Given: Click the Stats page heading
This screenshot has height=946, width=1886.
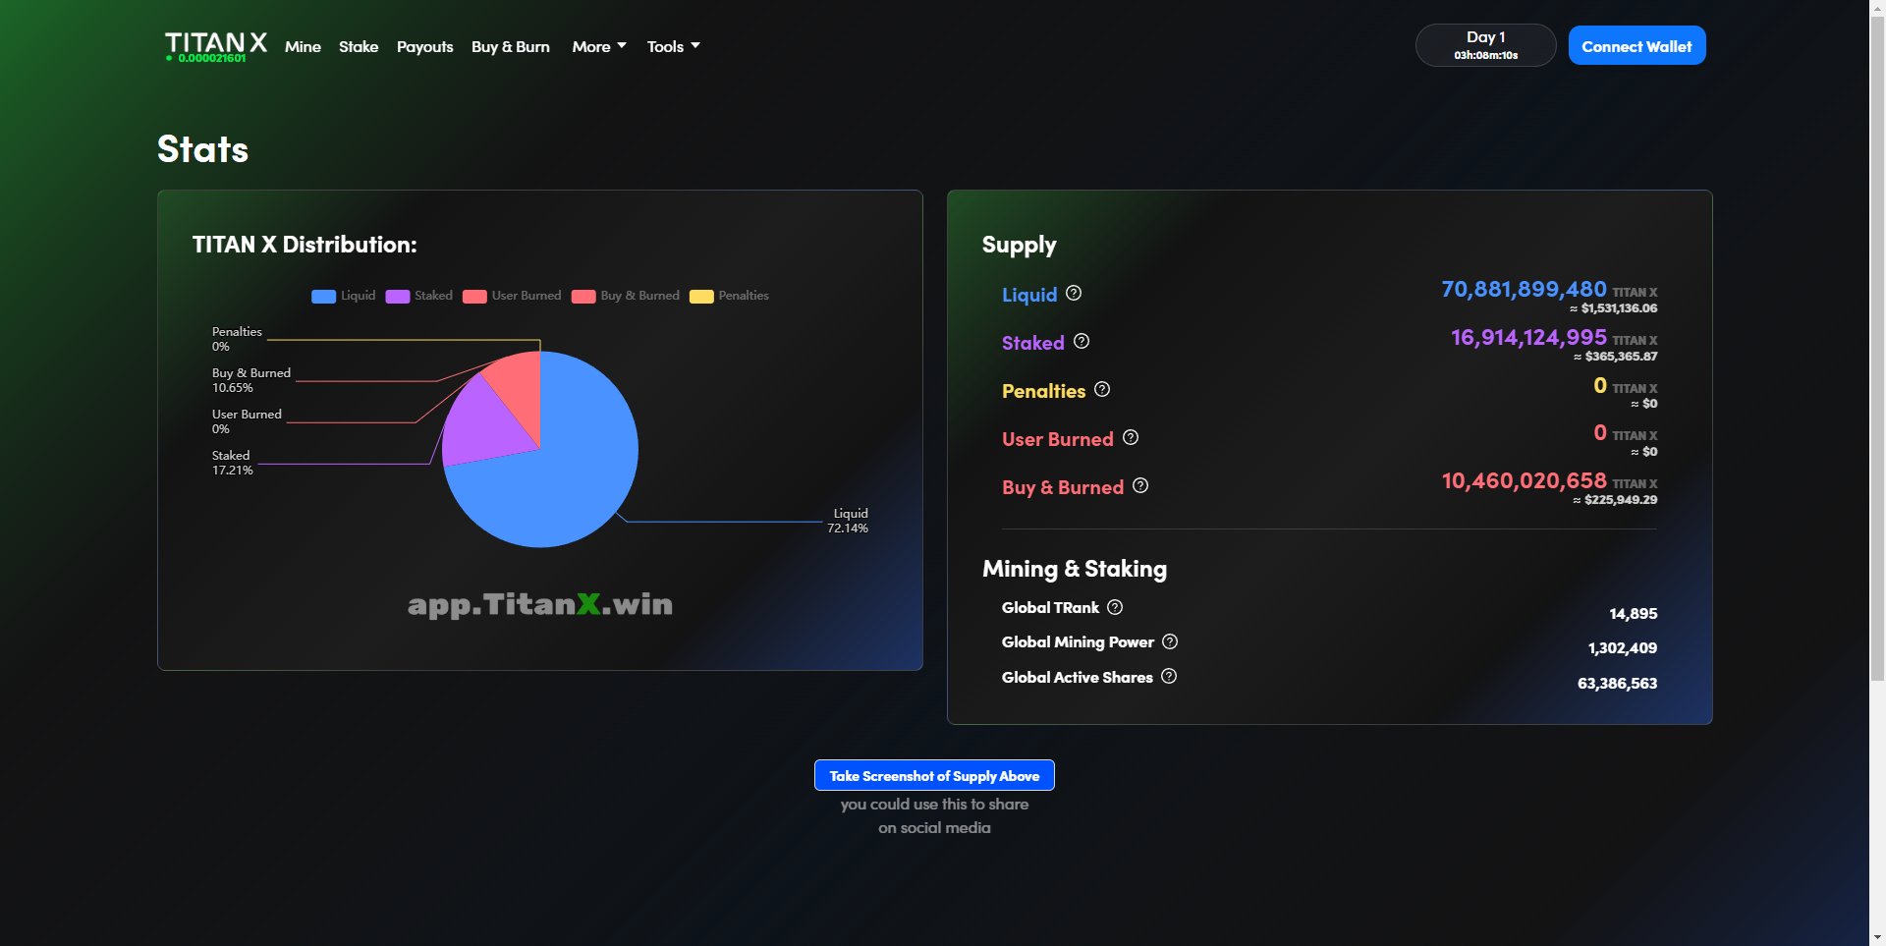Looking at the screenshot, I should coord(202,149).
